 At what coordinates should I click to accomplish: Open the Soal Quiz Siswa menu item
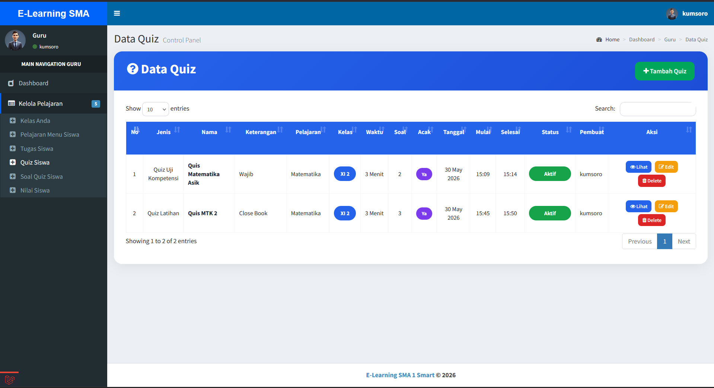coord(41,176)
